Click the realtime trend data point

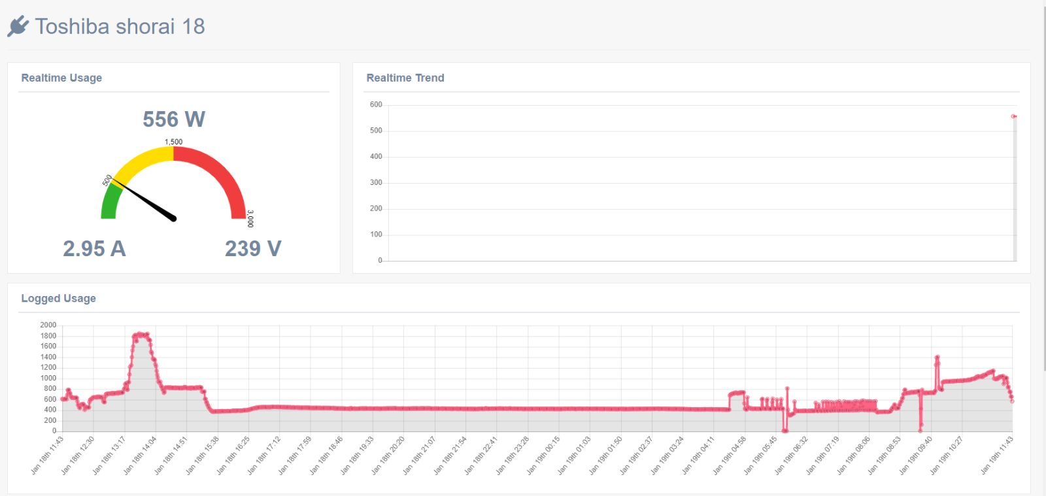(x=1014, y=116)
